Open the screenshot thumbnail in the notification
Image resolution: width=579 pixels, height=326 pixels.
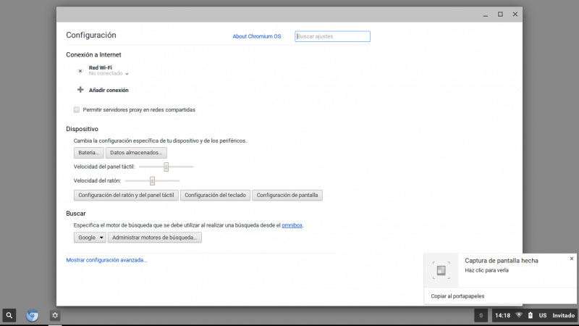pos(441,270)
